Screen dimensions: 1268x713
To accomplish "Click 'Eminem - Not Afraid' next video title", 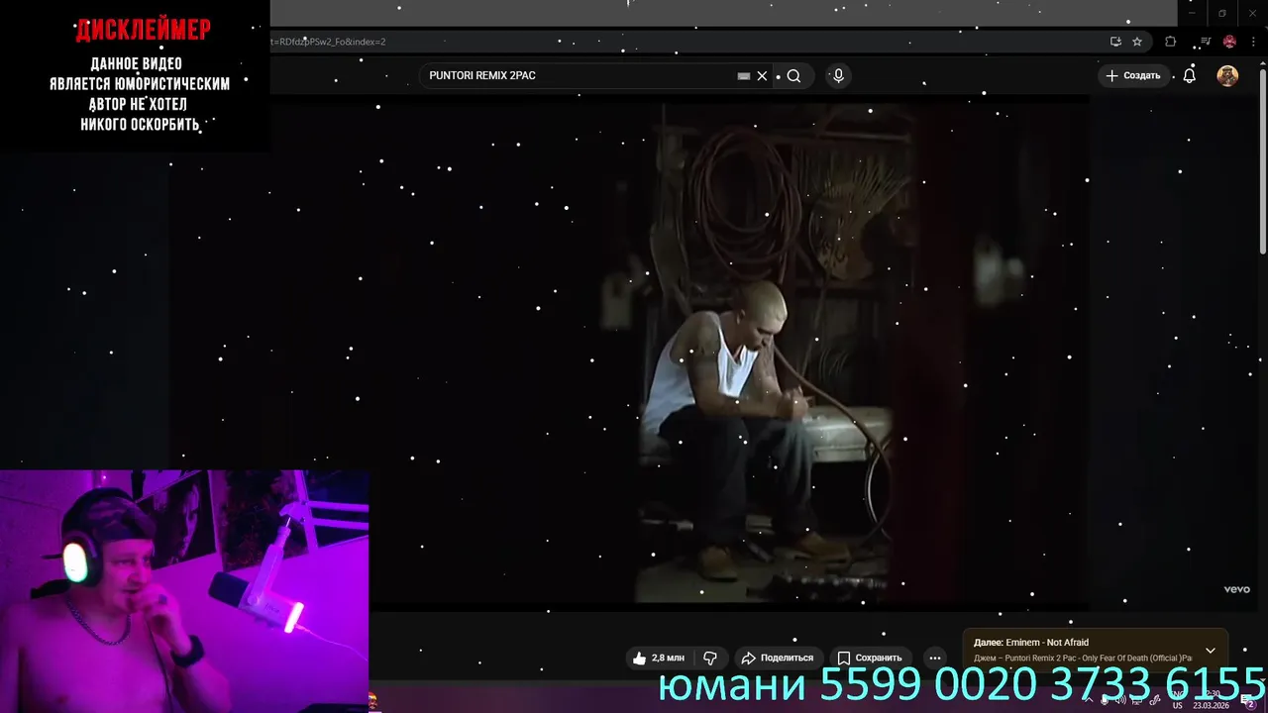I will pyautogui.click(x=1047, y=643).
